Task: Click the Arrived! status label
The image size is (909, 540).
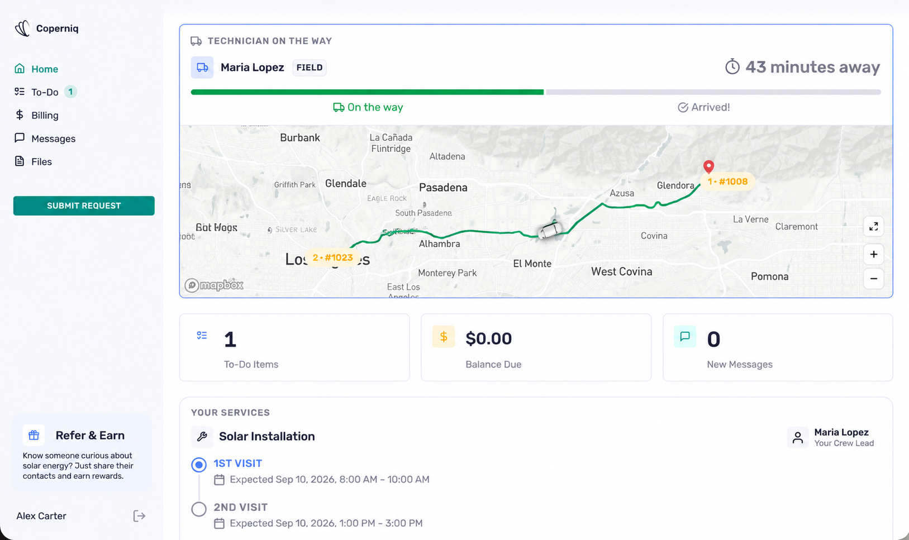Action: 704,107
